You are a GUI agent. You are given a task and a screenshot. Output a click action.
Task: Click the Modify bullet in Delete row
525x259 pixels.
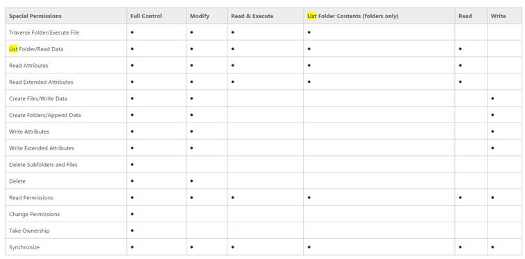pyautogui.click(x=191, y=181)
